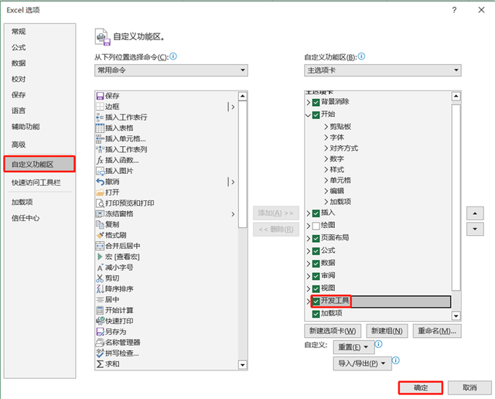Image resolution: width=495 pixels, height=399 pixels.
Task: Toggle the 页面布局 tab checkbox
Action: 316,239
